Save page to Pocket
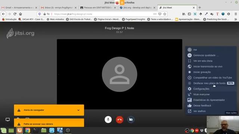Image resolution: width=239 pixels, height=134 pixels. (160, 14)
